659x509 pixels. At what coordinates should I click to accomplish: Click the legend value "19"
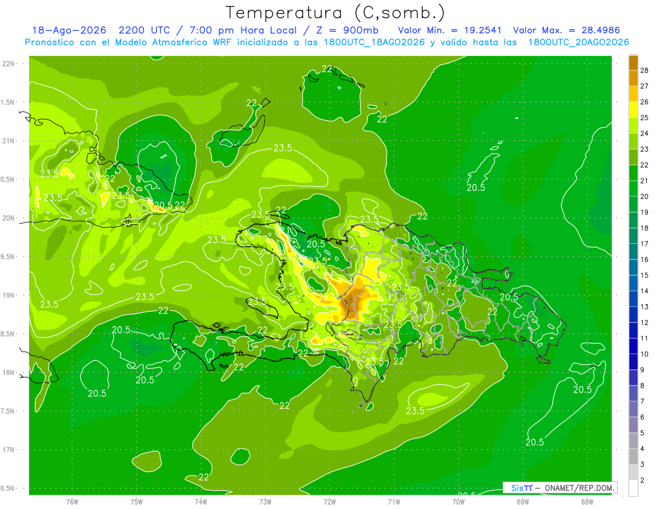[x=644, y=212]
